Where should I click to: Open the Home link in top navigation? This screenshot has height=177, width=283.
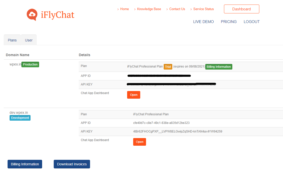point(124,9)
